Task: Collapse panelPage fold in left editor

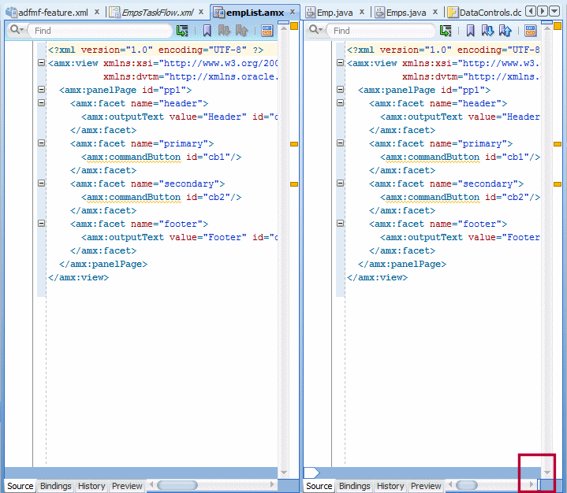Action: 42,90
